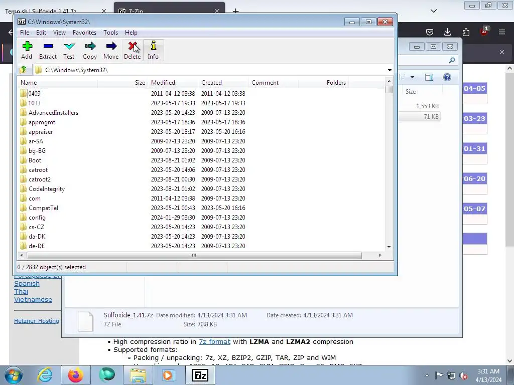Go up one folder level icon
Image resolution: width=514 pixels, height=385 pixels.
[23, 70]
